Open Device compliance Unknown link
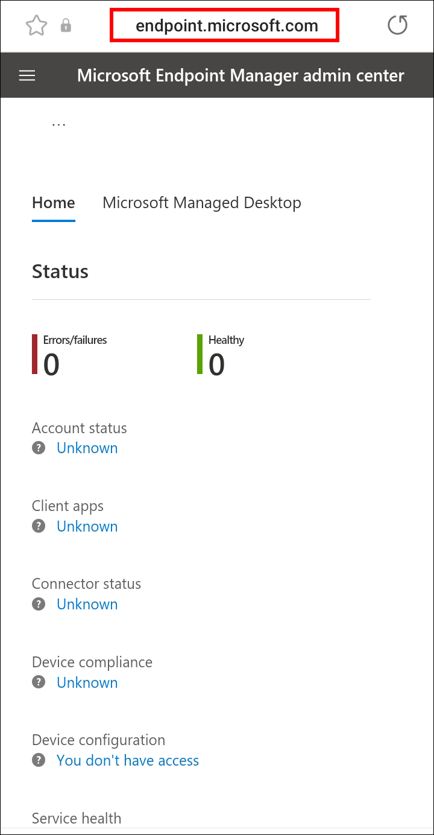The height and width of the screenshot is (835, 434). 87,682
